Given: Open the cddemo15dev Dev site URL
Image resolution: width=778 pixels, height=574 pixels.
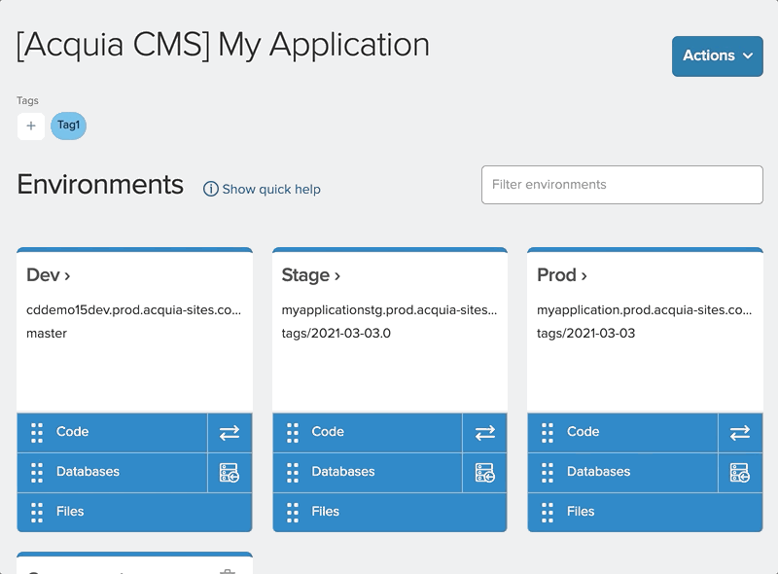Looking at the screenshot, I should [x=133, y=310].
